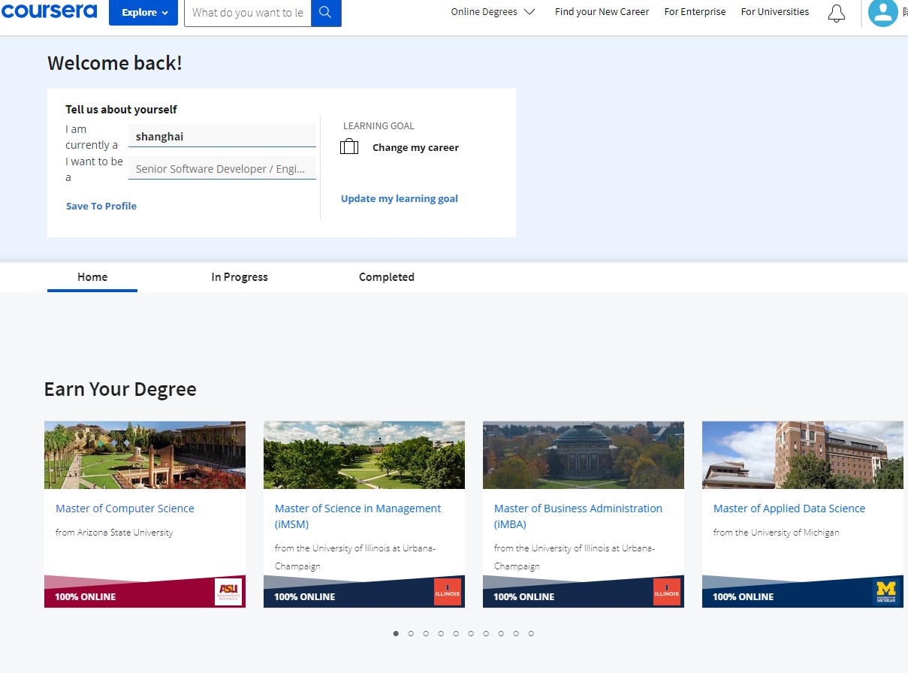Switch to the Completed tab
Image resolution: width=908 pixels, height=673 pixels.
pos(387,277)
